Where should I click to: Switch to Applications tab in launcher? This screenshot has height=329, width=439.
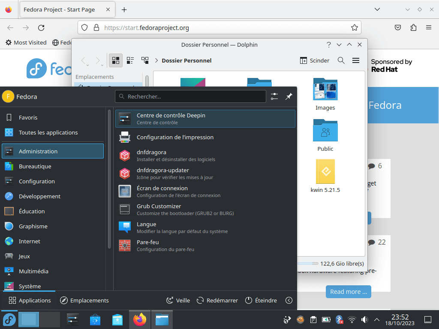click(x=30, y=300)
